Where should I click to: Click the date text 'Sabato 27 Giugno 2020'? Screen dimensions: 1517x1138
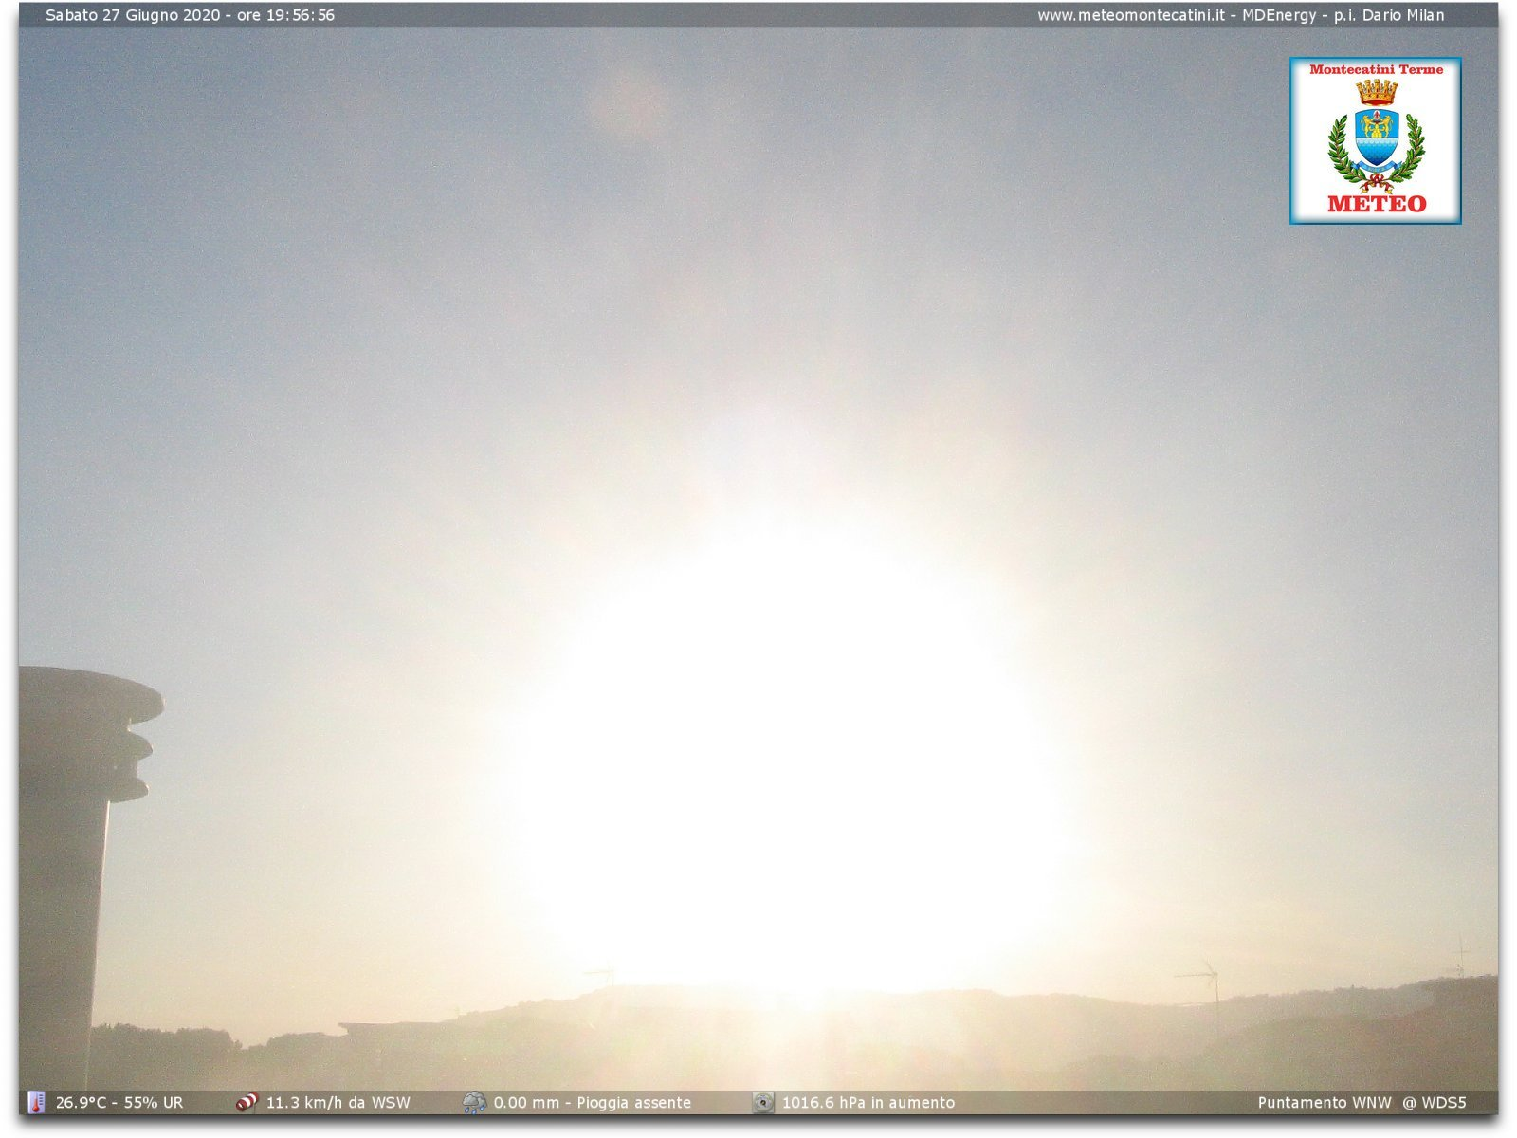(x=133, y=15)
